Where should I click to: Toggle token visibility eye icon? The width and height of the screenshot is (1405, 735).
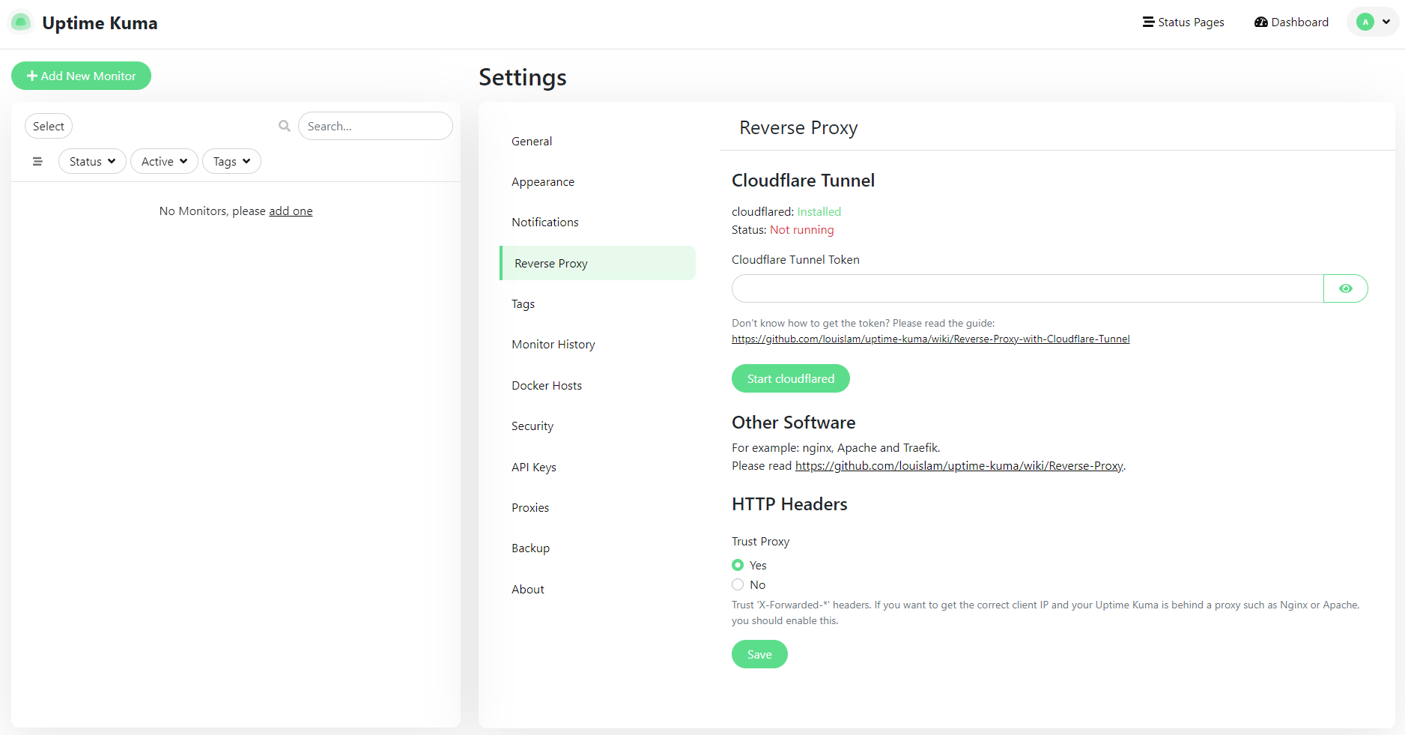[x=1346, y=288]
